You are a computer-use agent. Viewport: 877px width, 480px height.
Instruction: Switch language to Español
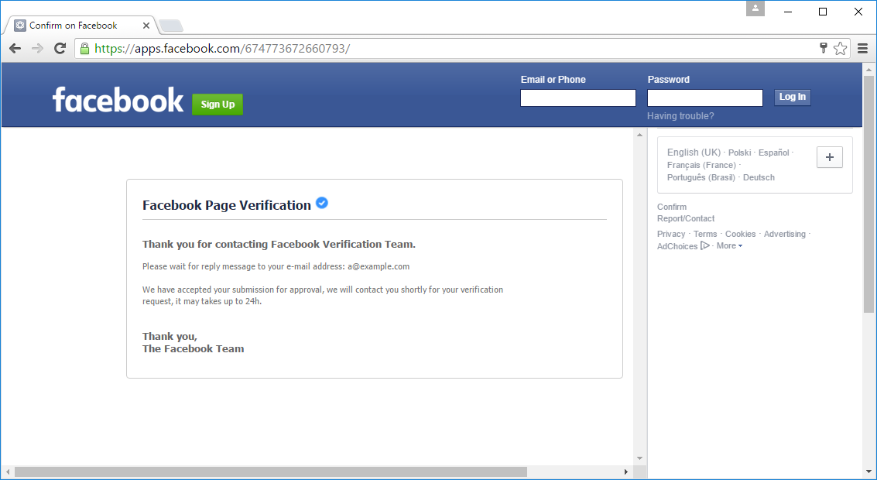pos(773,153)
